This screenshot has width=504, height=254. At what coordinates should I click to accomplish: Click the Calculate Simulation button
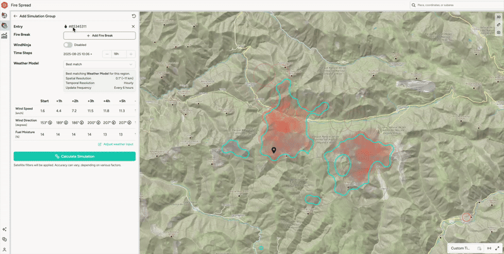click(x=74, y=156)
